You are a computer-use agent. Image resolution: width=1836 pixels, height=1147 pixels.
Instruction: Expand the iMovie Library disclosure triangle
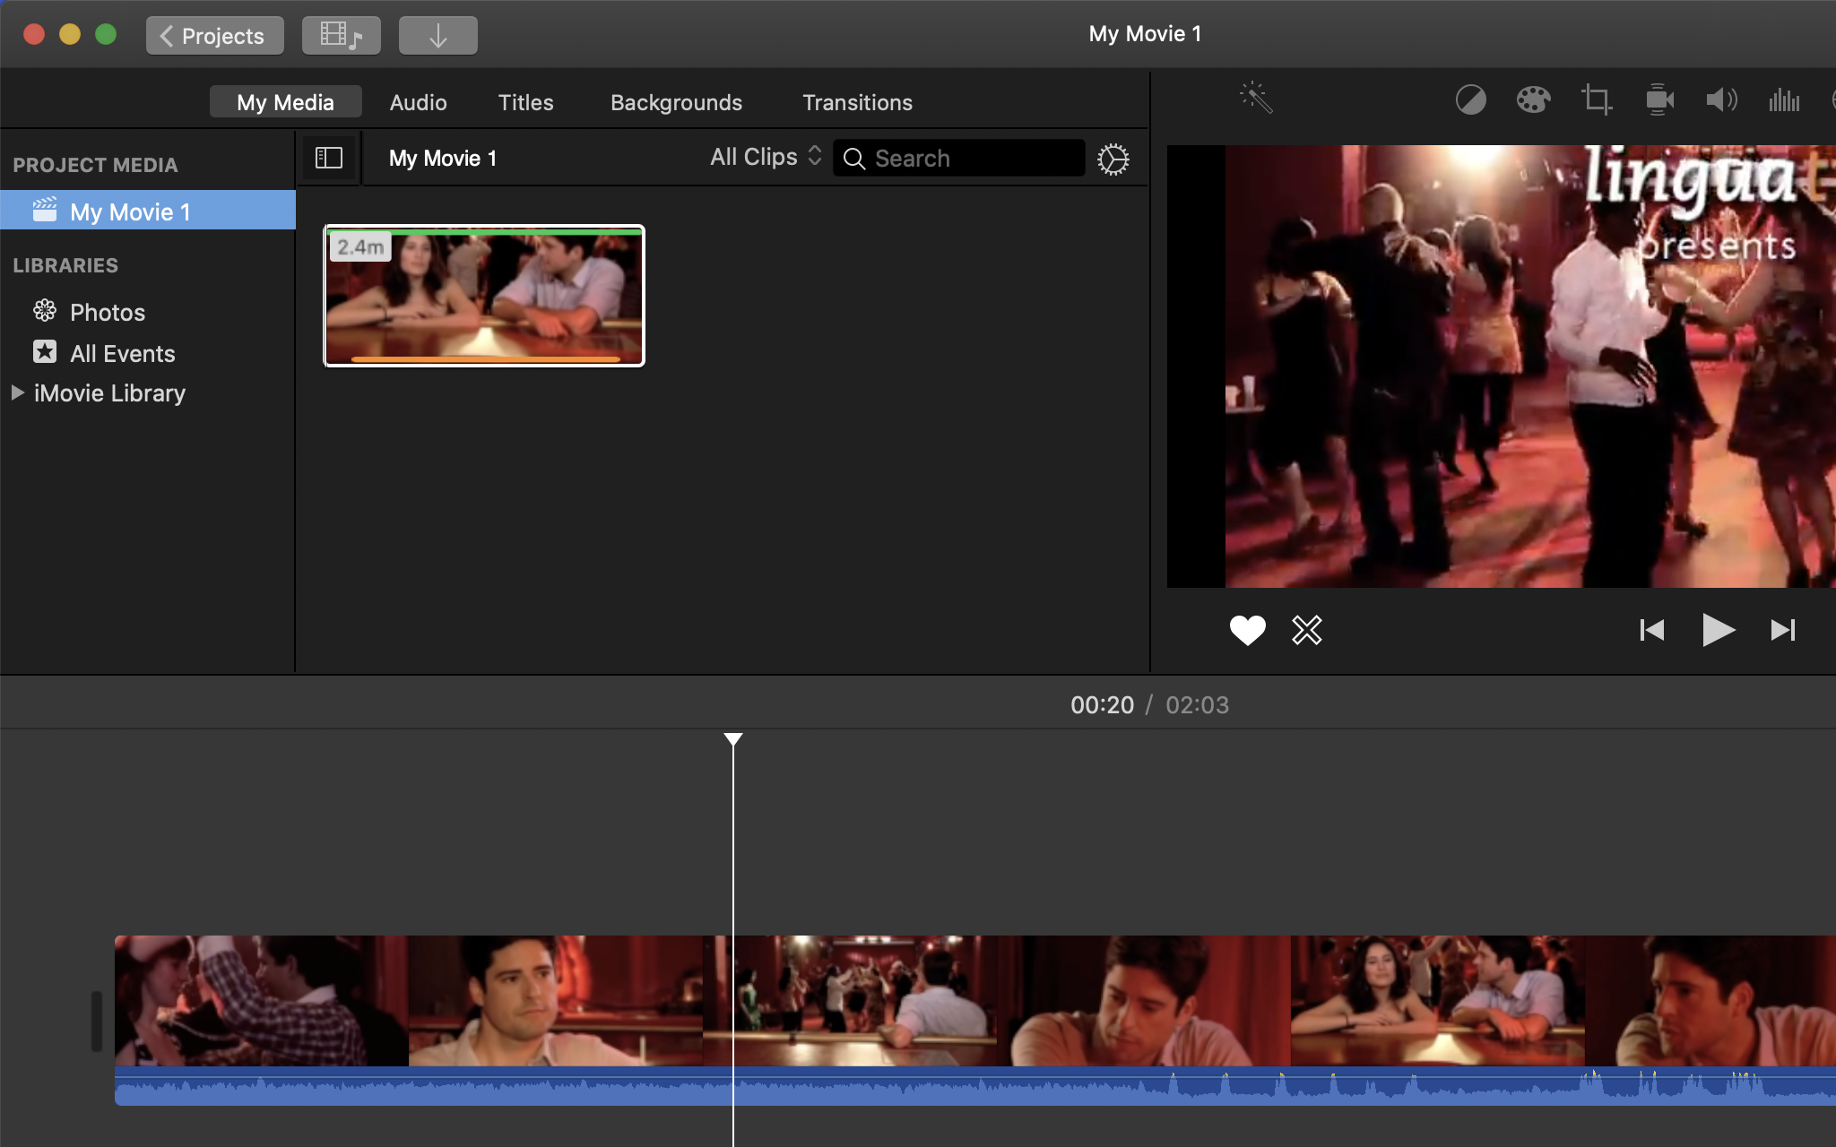(17, 392)
